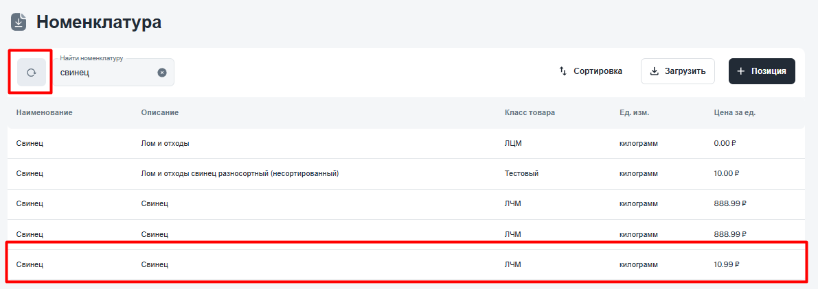Viewport: 818px width, 289px height.
Task: Click the Ед. изм. column header
Action: (634, 112)
